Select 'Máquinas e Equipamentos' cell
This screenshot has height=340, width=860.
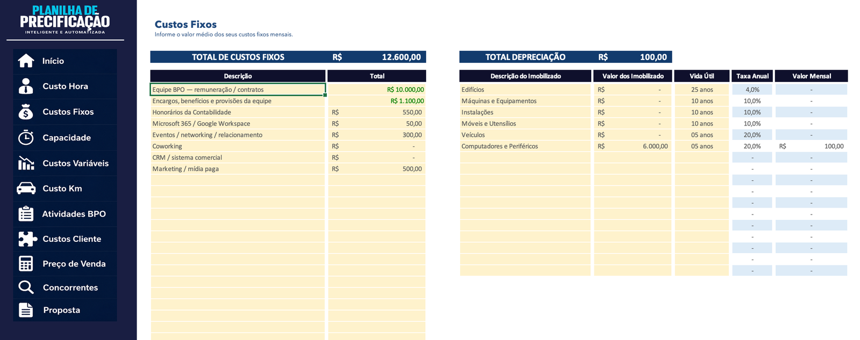pos(525,101)
